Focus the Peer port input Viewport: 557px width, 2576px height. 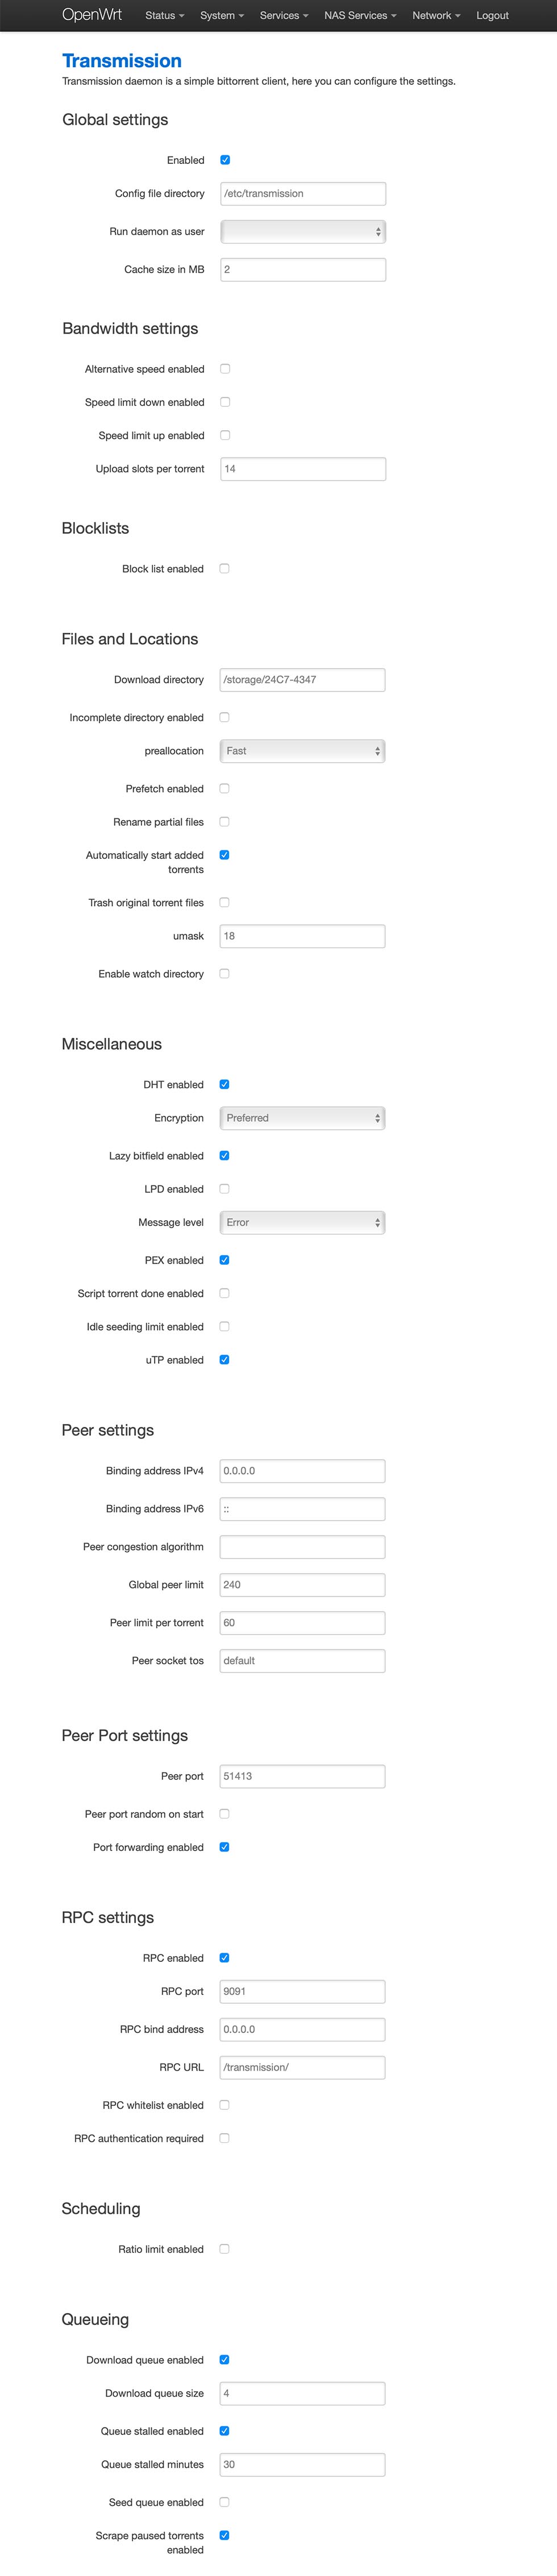click(302, 1776)
